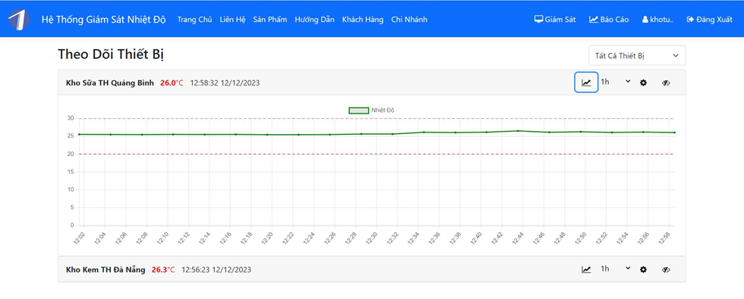This screenshot has height=299, width=744.
Task: Go to Trang Chủ menu item
Action: pyautogui.click(x=194, y=20)
